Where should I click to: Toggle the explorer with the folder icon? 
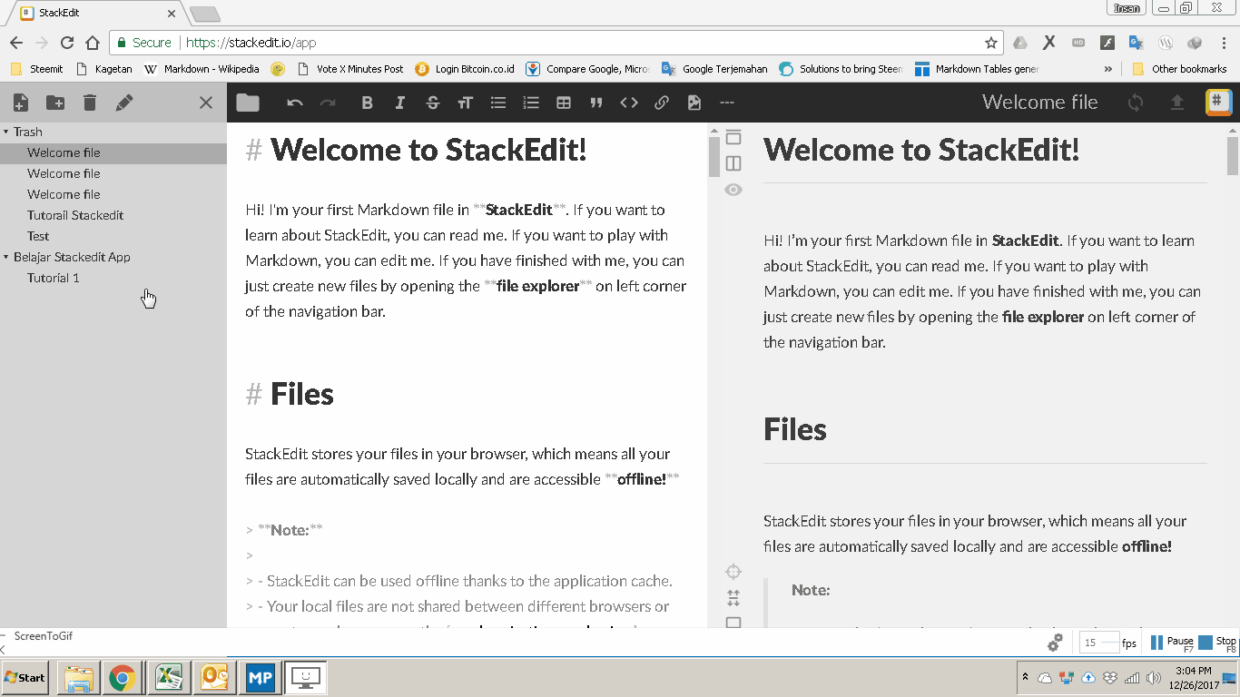[248, 103]
